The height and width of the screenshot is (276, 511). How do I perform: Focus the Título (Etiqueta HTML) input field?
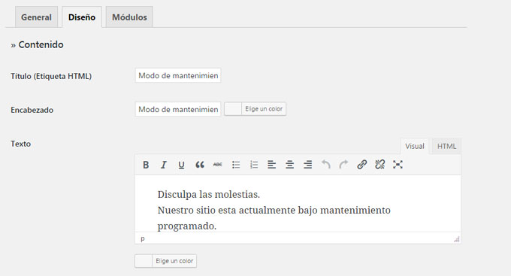coord(178,75)
